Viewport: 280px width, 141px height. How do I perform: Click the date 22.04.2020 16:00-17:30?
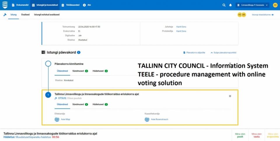pyautogui.click(x=89, y=27)
